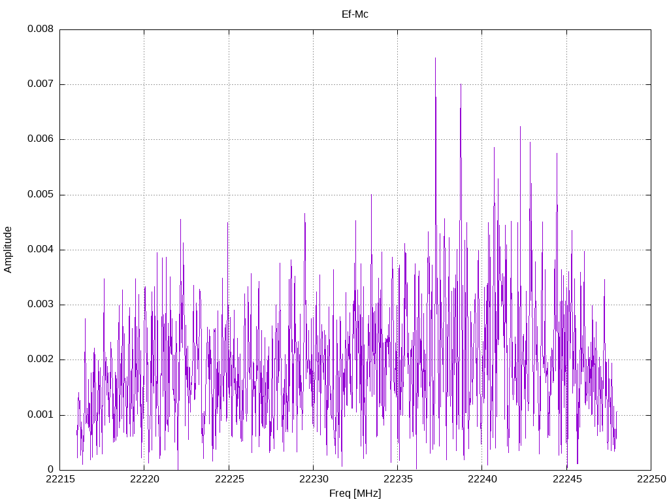
Task: Click the x-axis tick label 22235
Action: (398, 479)
